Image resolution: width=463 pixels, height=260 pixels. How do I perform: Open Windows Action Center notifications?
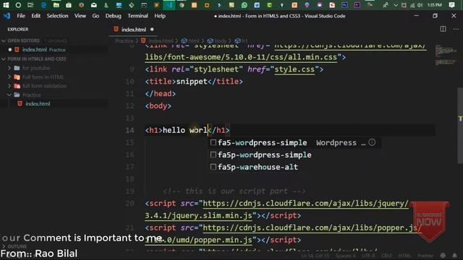click(451, 5)
